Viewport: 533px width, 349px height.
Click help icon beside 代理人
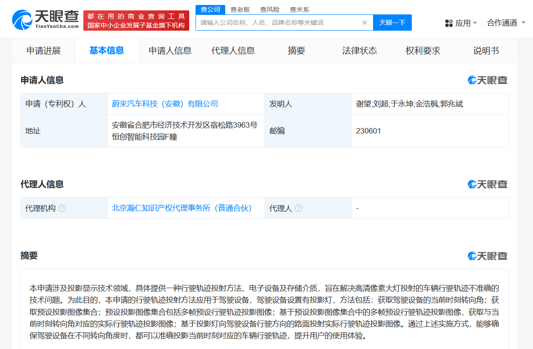298,208
